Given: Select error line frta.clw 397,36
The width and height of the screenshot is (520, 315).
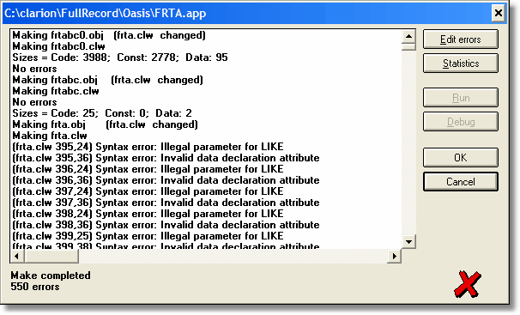Looking at the screenshot, I should [x=166, y=203].
